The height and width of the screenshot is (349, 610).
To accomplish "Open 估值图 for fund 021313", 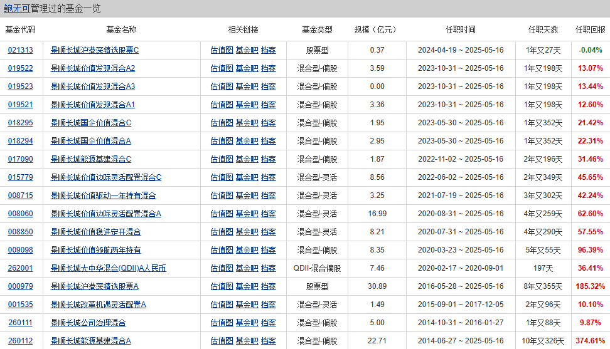I will click(x=222, y=50).
